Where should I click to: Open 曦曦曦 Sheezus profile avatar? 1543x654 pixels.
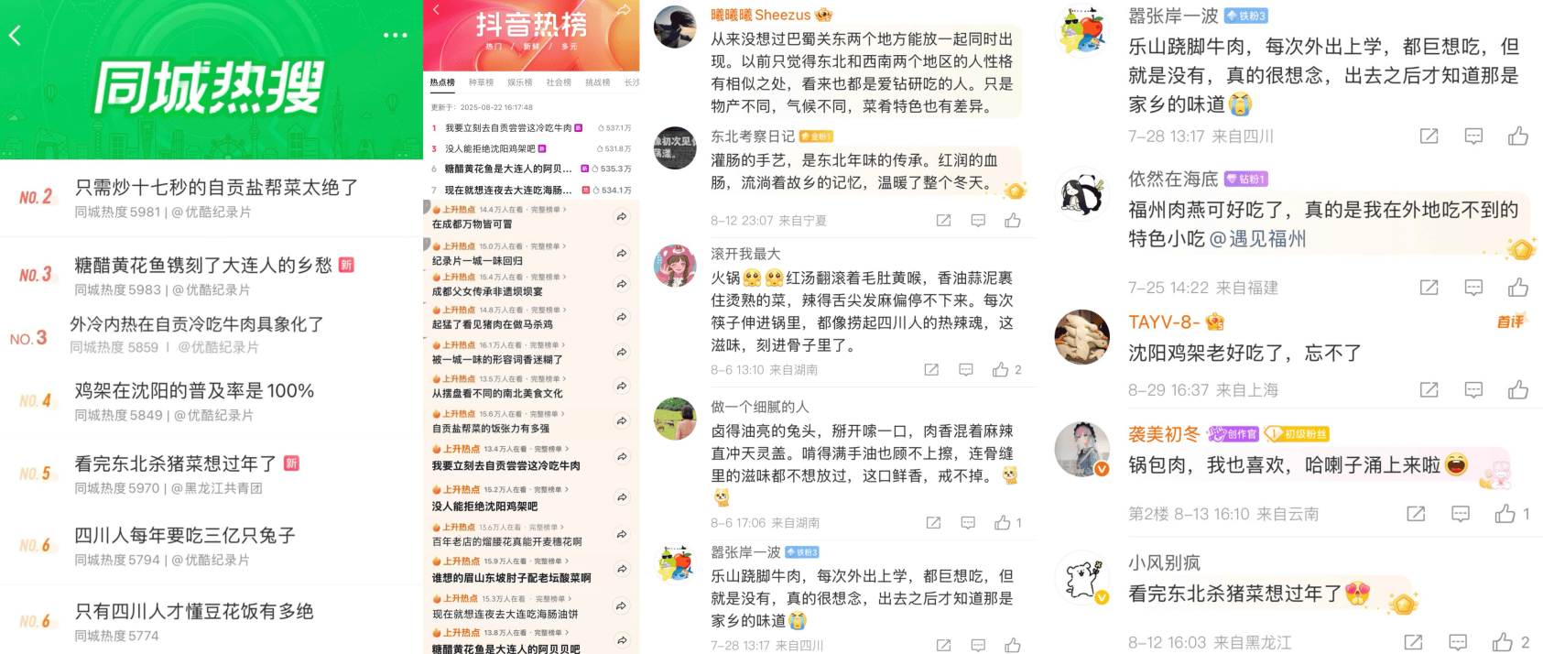(675, 27)
